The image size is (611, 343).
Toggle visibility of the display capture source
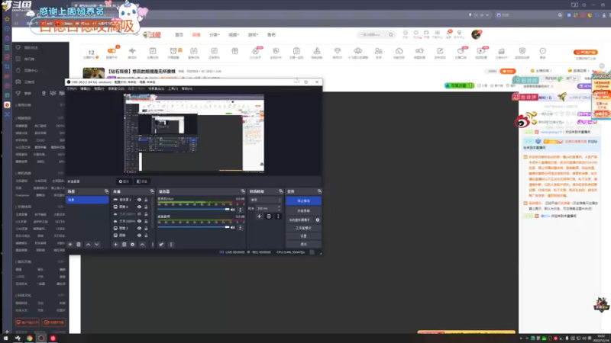(x=139, y=200)
